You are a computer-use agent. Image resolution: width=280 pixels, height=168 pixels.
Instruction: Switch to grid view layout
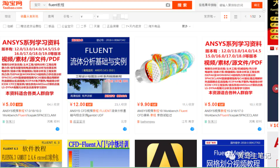[x=226, y=17]
